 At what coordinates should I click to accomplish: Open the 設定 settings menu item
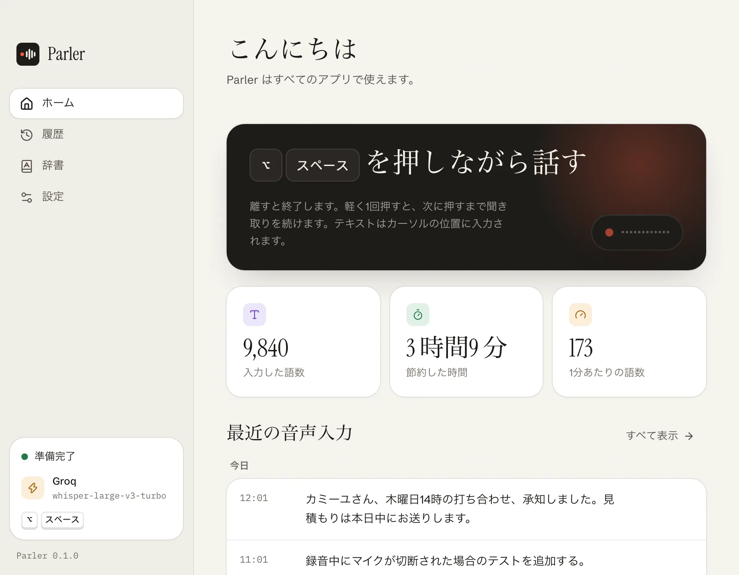[96, 197]
